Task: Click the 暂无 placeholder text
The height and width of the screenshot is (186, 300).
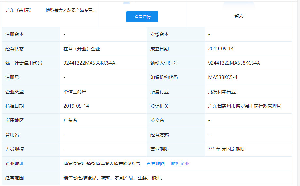Action: click(239, 16)
